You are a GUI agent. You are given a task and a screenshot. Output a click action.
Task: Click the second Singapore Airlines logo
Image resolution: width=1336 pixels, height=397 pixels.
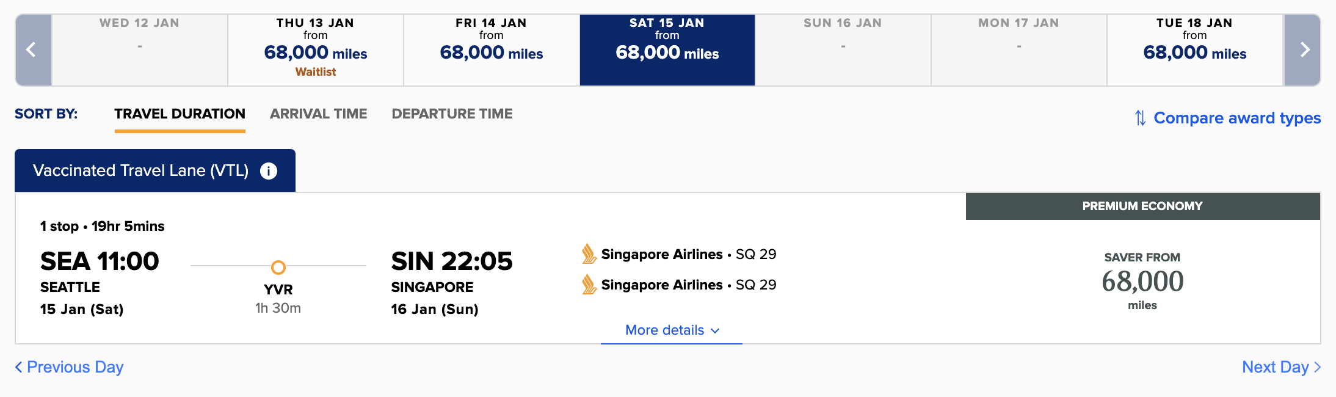(589, 285)
